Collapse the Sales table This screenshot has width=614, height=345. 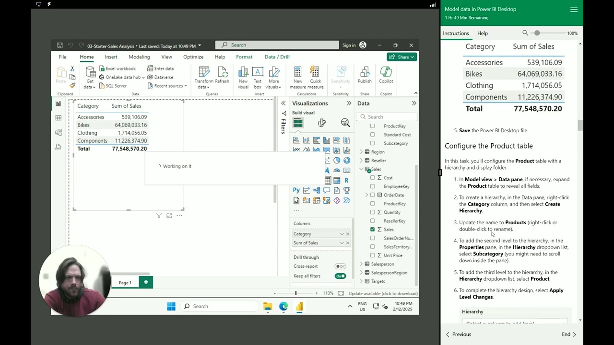tap(361, 169)
